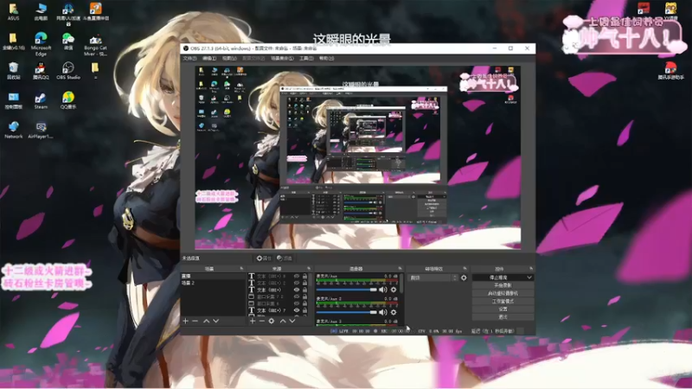Image resolution: width=692 pixels, height=389 pixels.
Task: Expand the 停止推流 button dropdown arrow
Action: (x=529, y=277)
